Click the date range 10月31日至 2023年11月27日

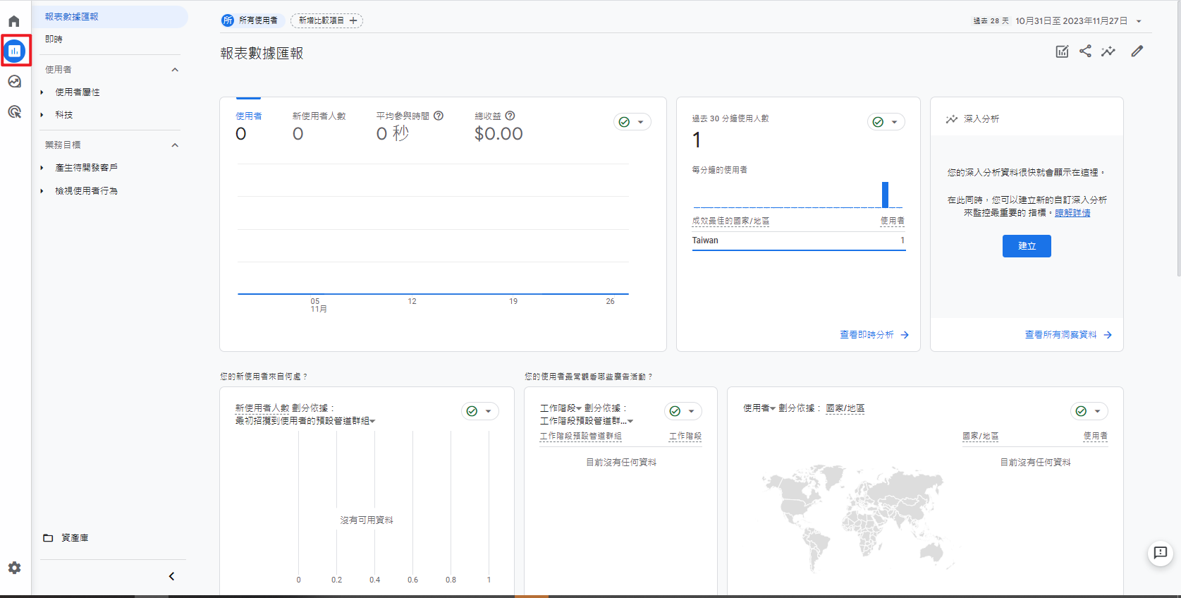1071,21
